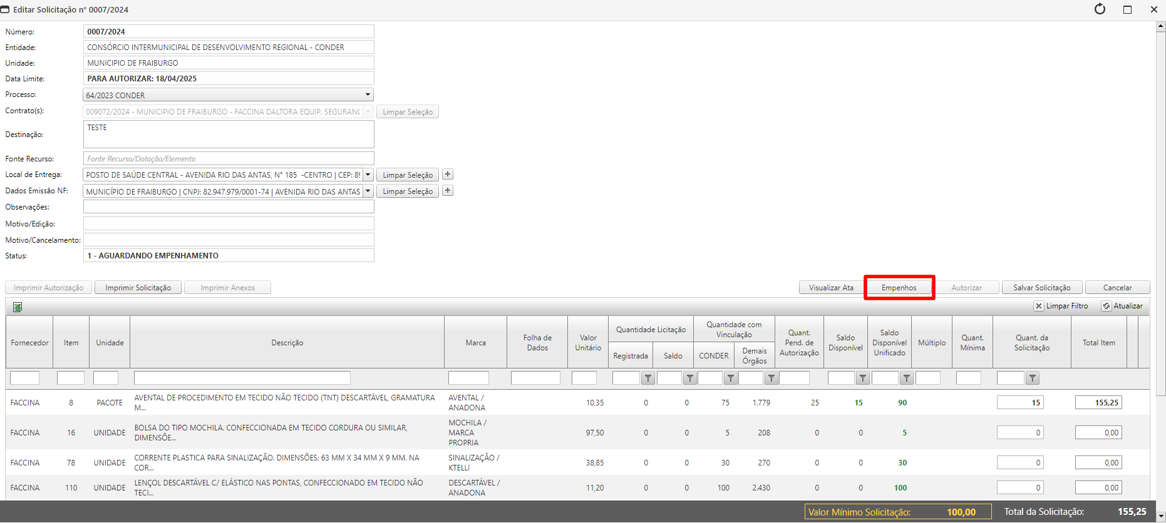Click the Fonte Recurso input field

229,159
